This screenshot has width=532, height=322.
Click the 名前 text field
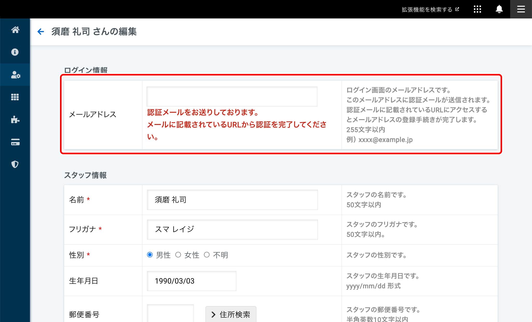point(232,200)
